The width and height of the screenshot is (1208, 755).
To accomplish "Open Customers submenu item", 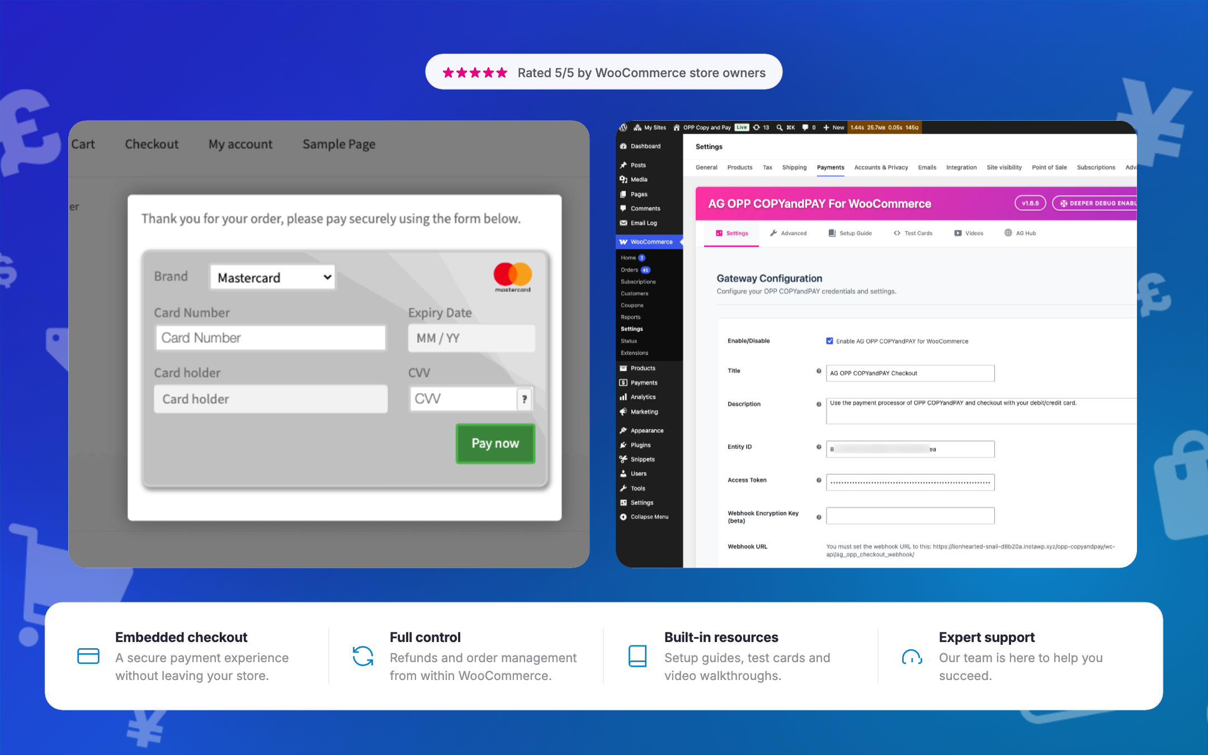I will (x=635, y=293).
